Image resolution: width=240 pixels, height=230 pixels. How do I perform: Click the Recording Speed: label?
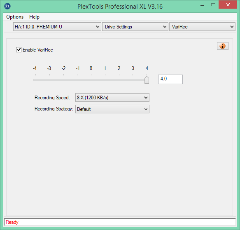[x=52, y=98]
